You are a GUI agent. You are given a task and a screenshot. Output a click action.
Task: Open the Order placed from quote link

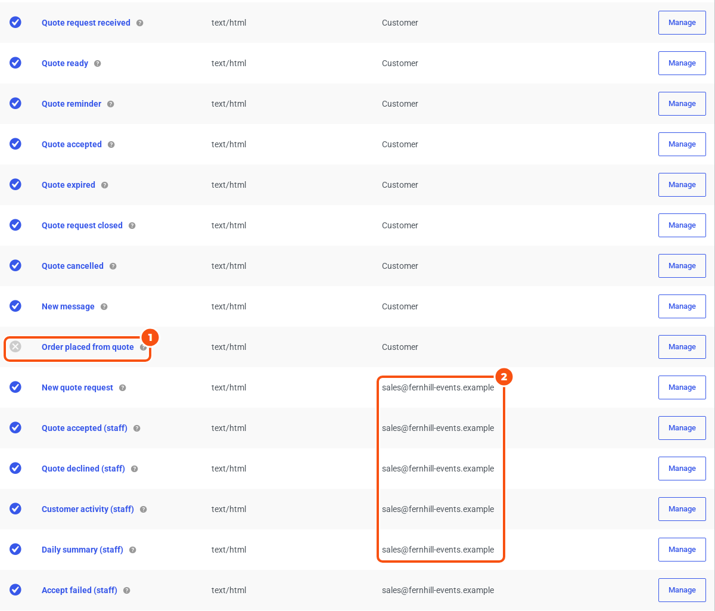click(x=88, y=347)
